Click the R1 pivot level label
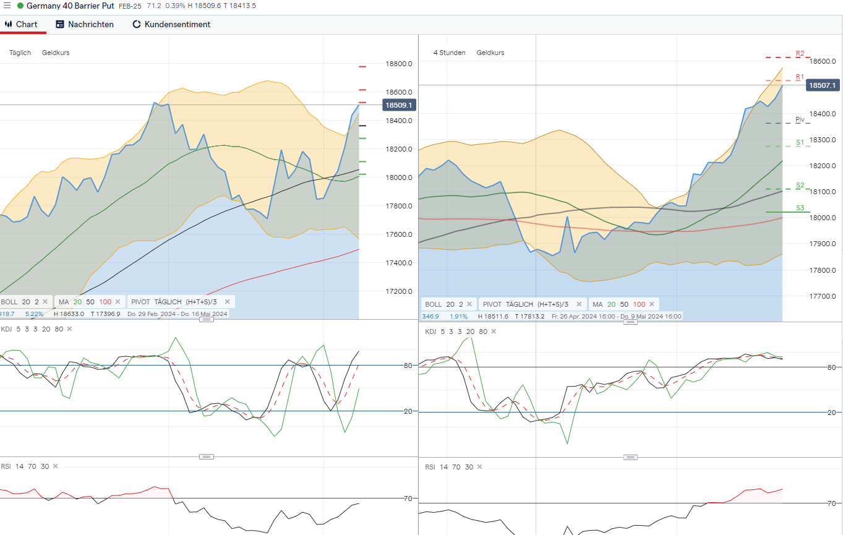The image size is (843, 535). (800, 77)
